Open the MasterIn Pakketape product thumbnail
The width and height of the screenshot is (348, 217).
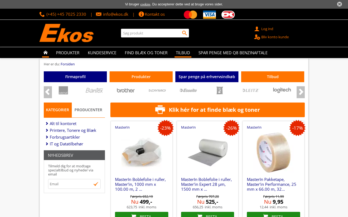pos(274,152)
